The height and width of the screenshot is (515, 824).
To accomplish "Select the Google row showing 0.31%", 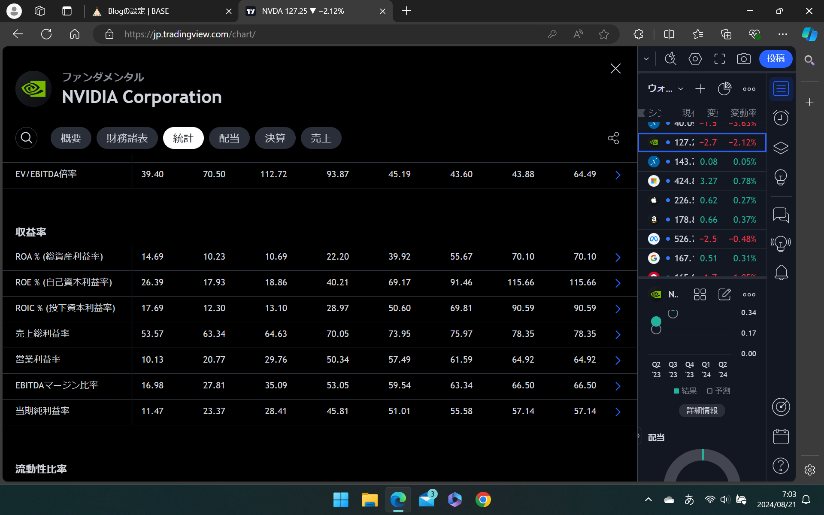I will coord(702,258).
